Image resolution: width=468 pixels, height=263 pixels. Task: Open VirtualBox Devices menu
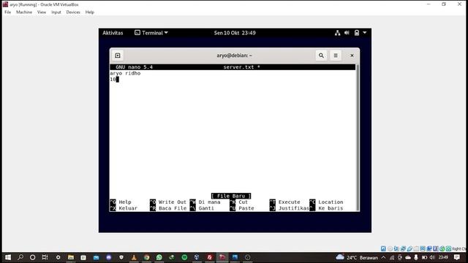[x=73, y=12]
